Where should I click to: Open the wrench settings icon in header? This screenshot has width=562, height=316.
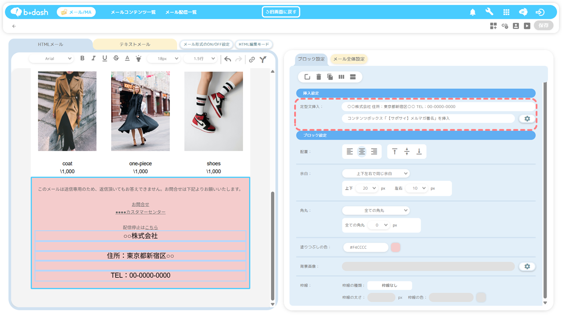[x=489, y=12]
